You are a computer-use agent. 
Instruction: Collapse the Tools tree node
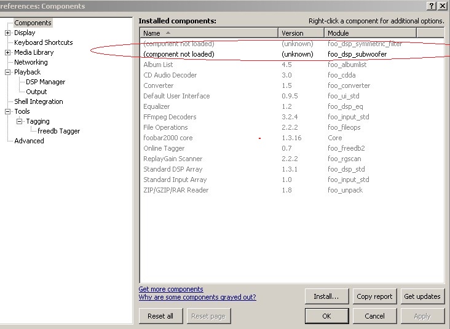(8, 111)
